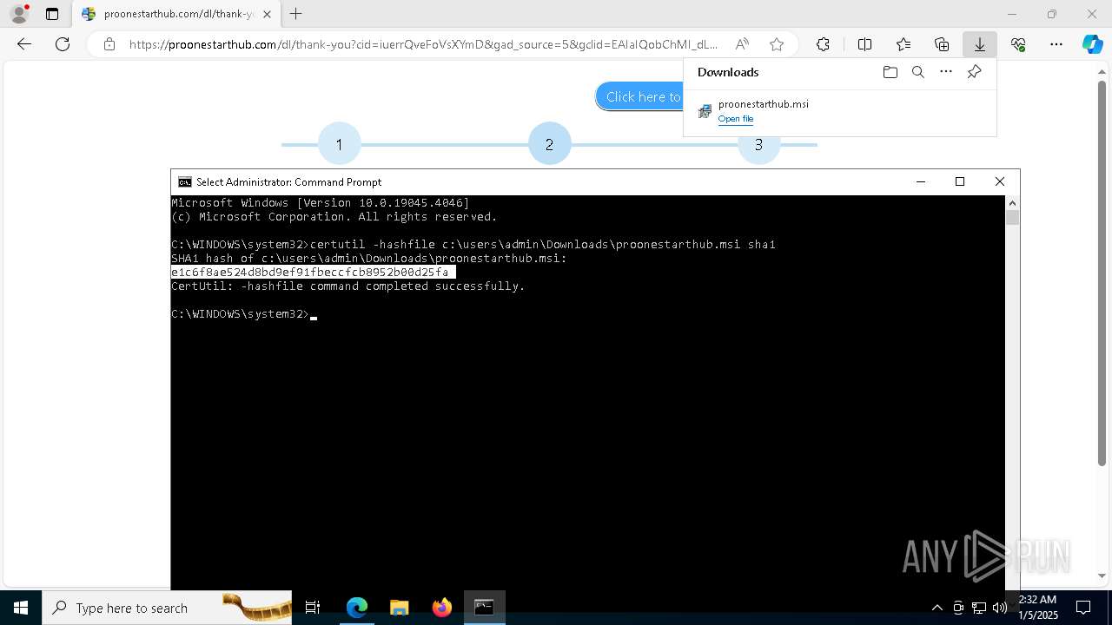The width and height of the screenshot is (1112, 625).
Task: Open the clock showing 2:32 AM
Action: (1037, 608)
